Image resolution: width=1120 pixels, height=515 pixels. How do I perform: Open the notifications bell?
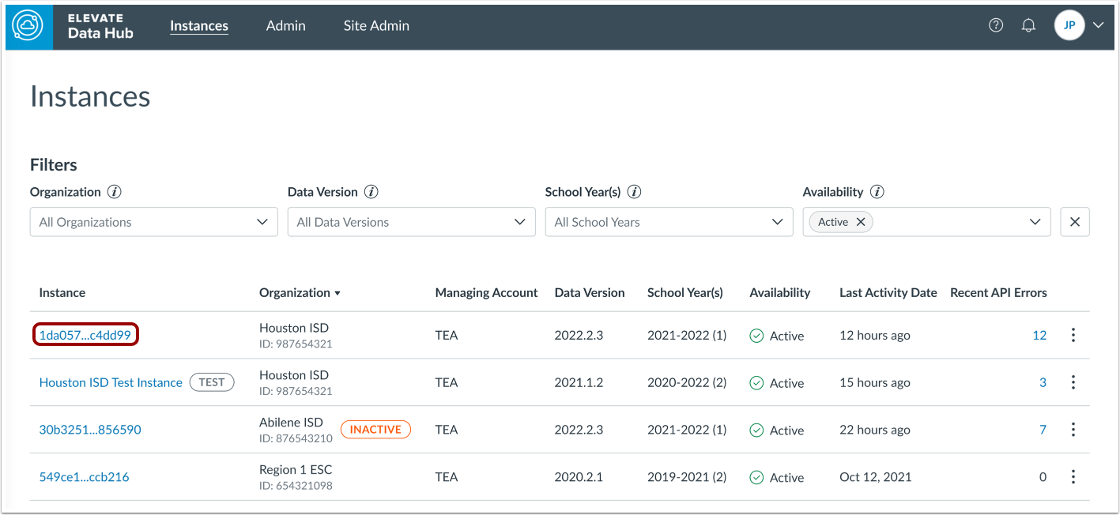[x=1028, y=25]
